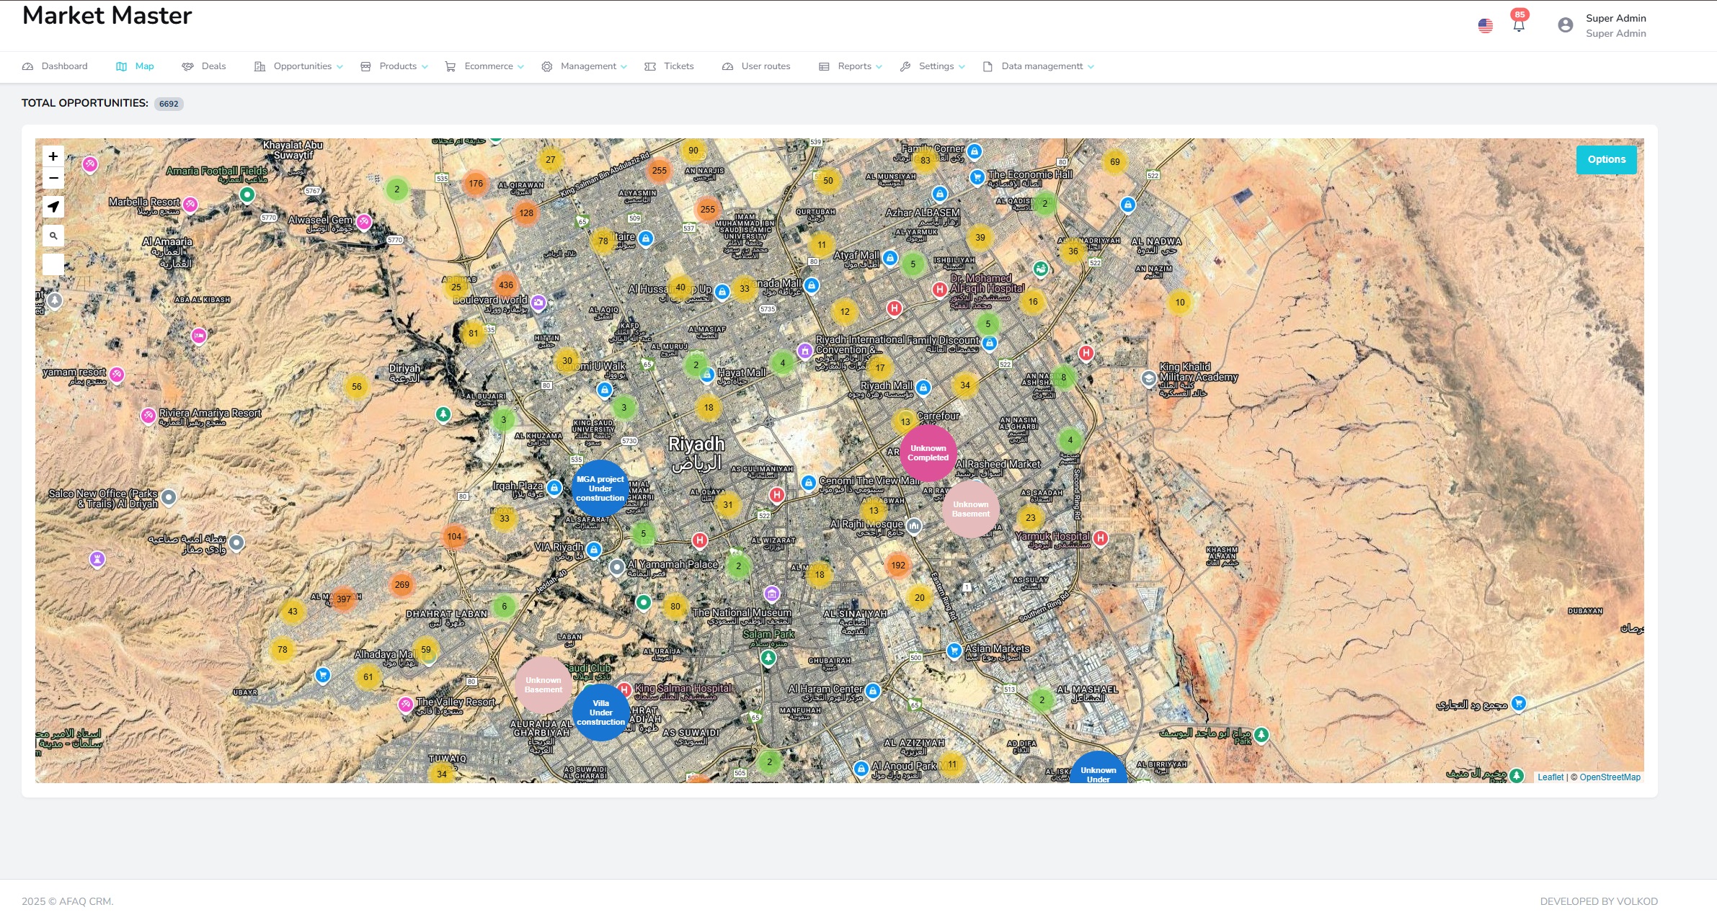
Task: Open the notifications bell with 85 alerts
Action: click(1518, 24)
